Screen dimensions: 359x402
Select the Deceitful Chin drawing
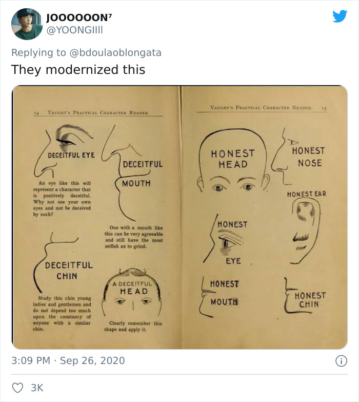pos(63,262)
